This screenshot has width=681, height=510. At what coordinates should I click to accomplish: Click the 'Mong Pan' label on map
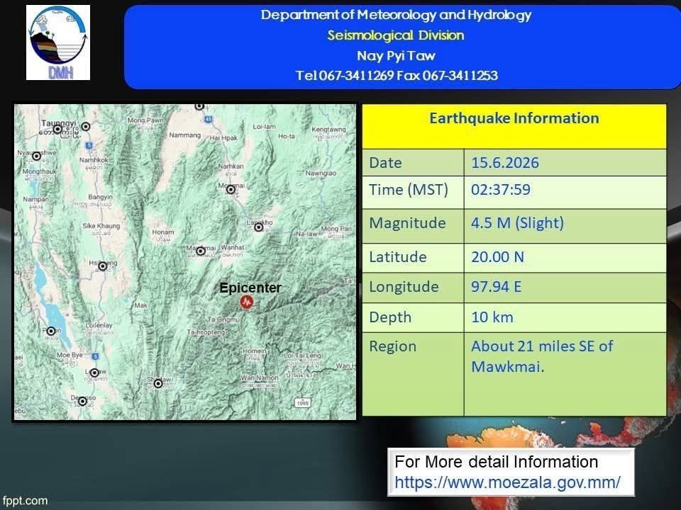336,229
